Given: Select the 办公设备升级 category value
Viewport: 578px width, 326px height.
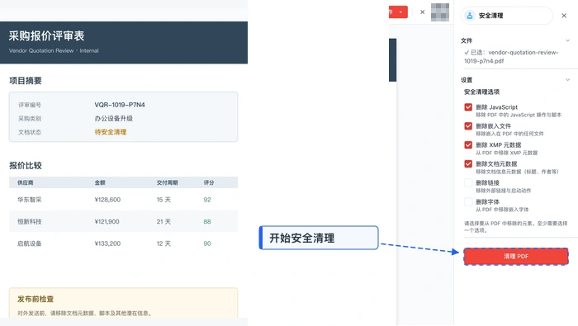Looking at the screenshot, I should [x=114, y=119].
